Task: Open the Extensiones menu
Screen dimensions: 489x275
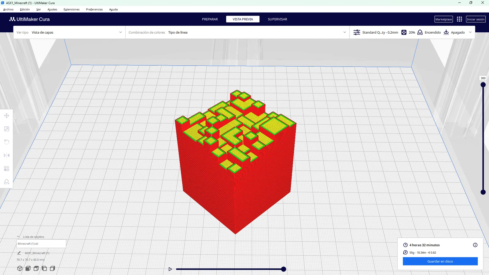Action: tap(72, 9)
